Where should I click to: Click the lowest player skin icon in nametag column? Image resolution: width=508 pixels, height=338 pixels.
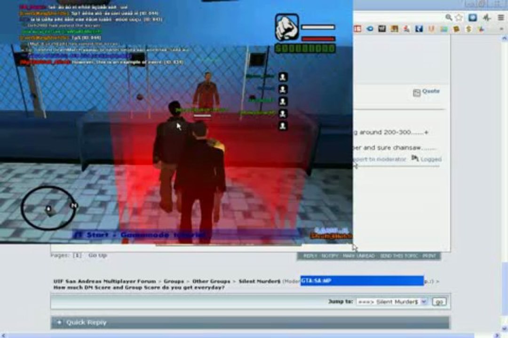283,126
